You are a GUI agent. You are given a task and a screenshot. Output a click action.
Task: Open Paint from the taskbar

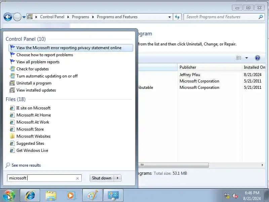92,196
